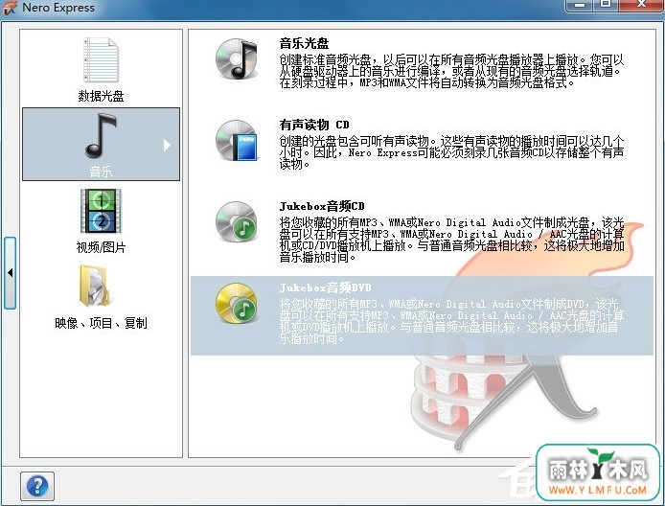Image resolution: width=665 pixels, height=506 pixels.
Task: Click the Jukebox音频CD silver disc icon
Action: [237, 221]
